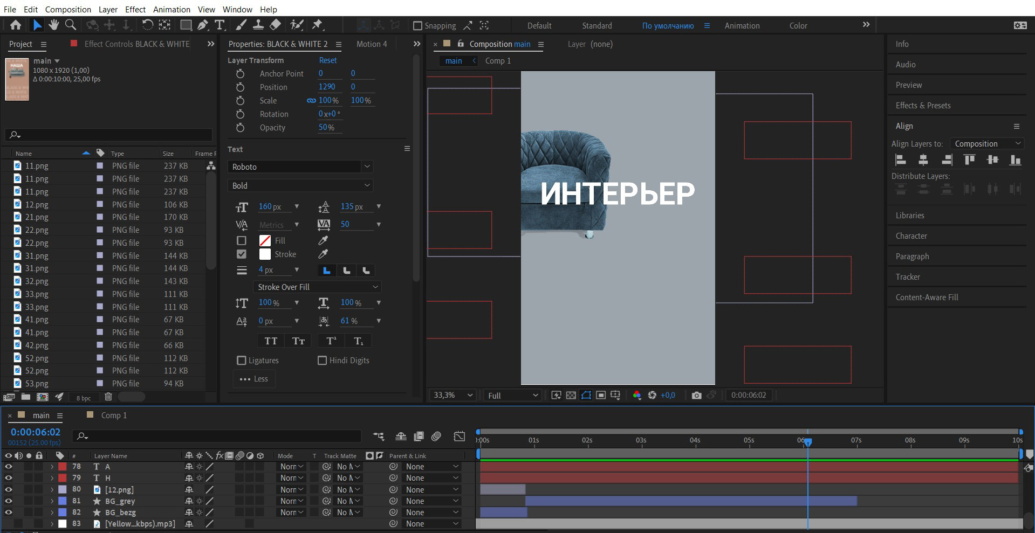Switch to the Comp 1 timeline tab

tap(113, 416)
